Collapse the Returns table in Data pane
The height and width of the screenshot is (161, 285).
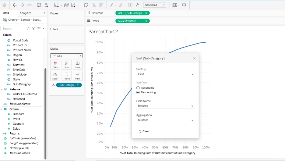coord(2,89)
